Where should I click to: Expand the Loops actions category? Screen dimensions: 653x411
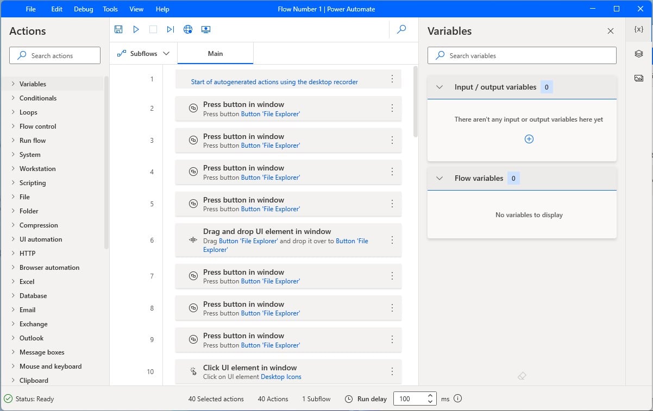coord(13,112)
